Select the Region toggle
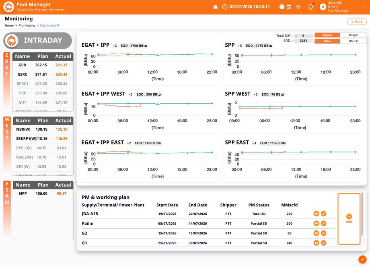Screen dimensions: 370x267 click(x=327, y=35)
